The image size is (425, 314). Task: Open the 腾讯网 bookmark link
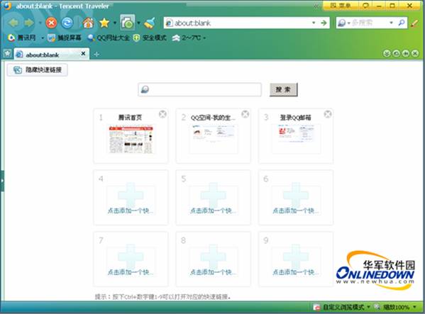coord(22,38)
